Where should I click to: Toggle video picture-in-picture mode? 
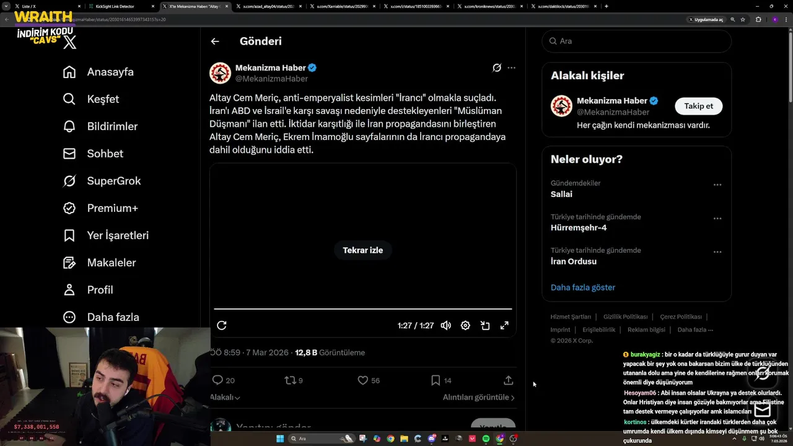(485, 325)
